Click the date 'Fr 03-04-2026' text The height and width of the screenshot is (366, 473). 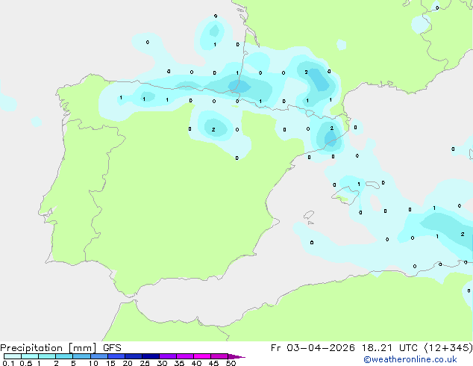(x=313, y=348)
